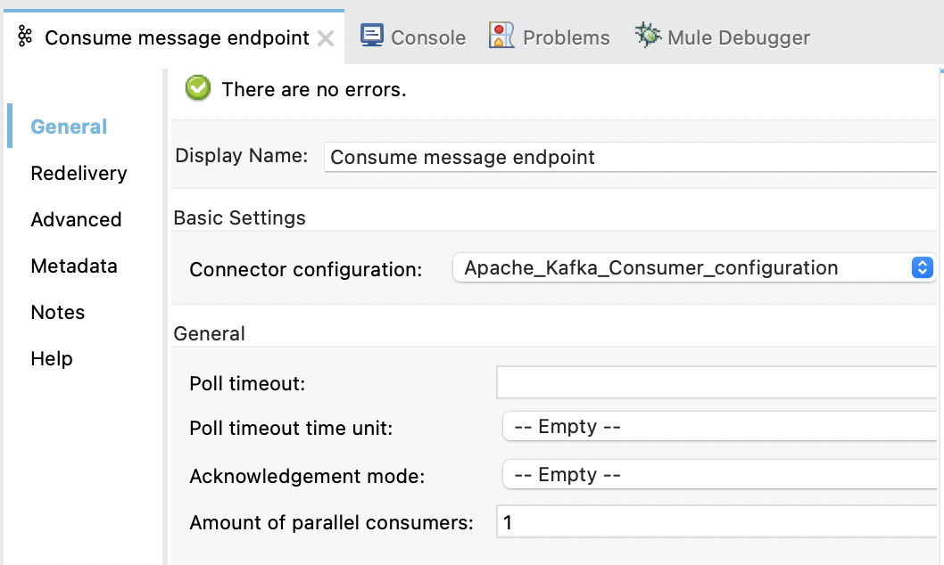The image size is (944, 565).
Task: Open the Connector configuration selector
Action: click(922, 266)
